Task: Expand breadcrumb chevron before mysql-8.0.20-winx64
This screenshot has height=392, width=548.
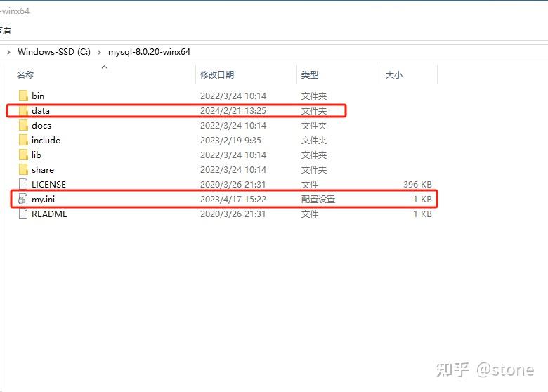Action: (99, 52)
